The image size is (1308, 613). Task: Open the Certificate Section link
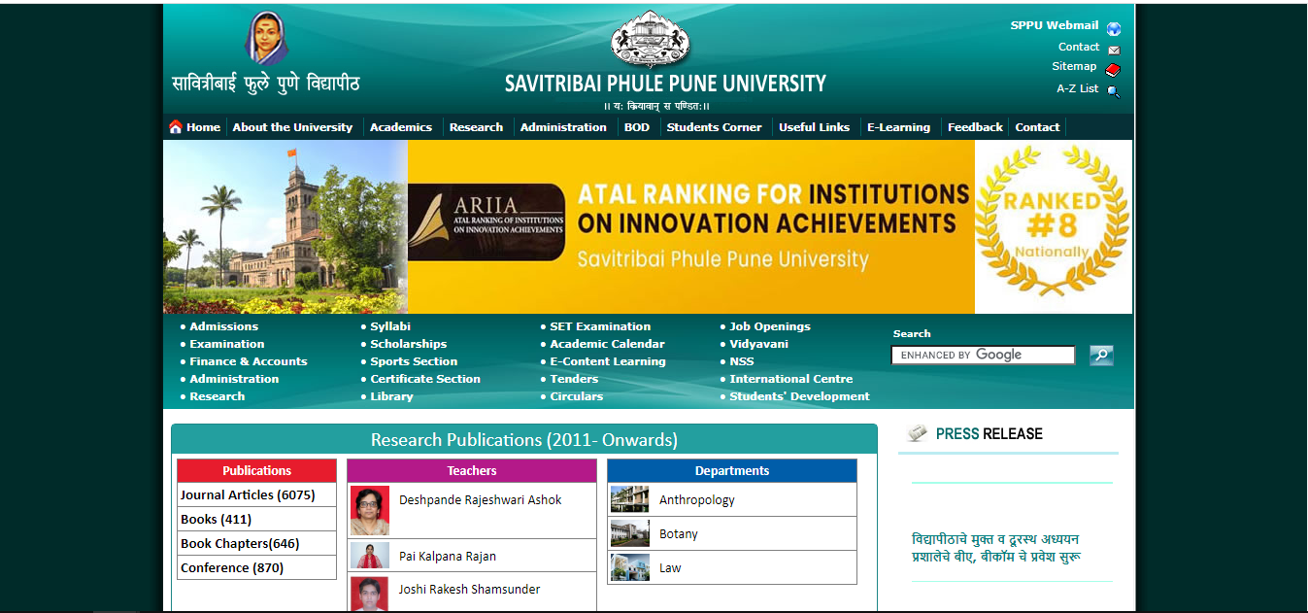tap(425, 379)
